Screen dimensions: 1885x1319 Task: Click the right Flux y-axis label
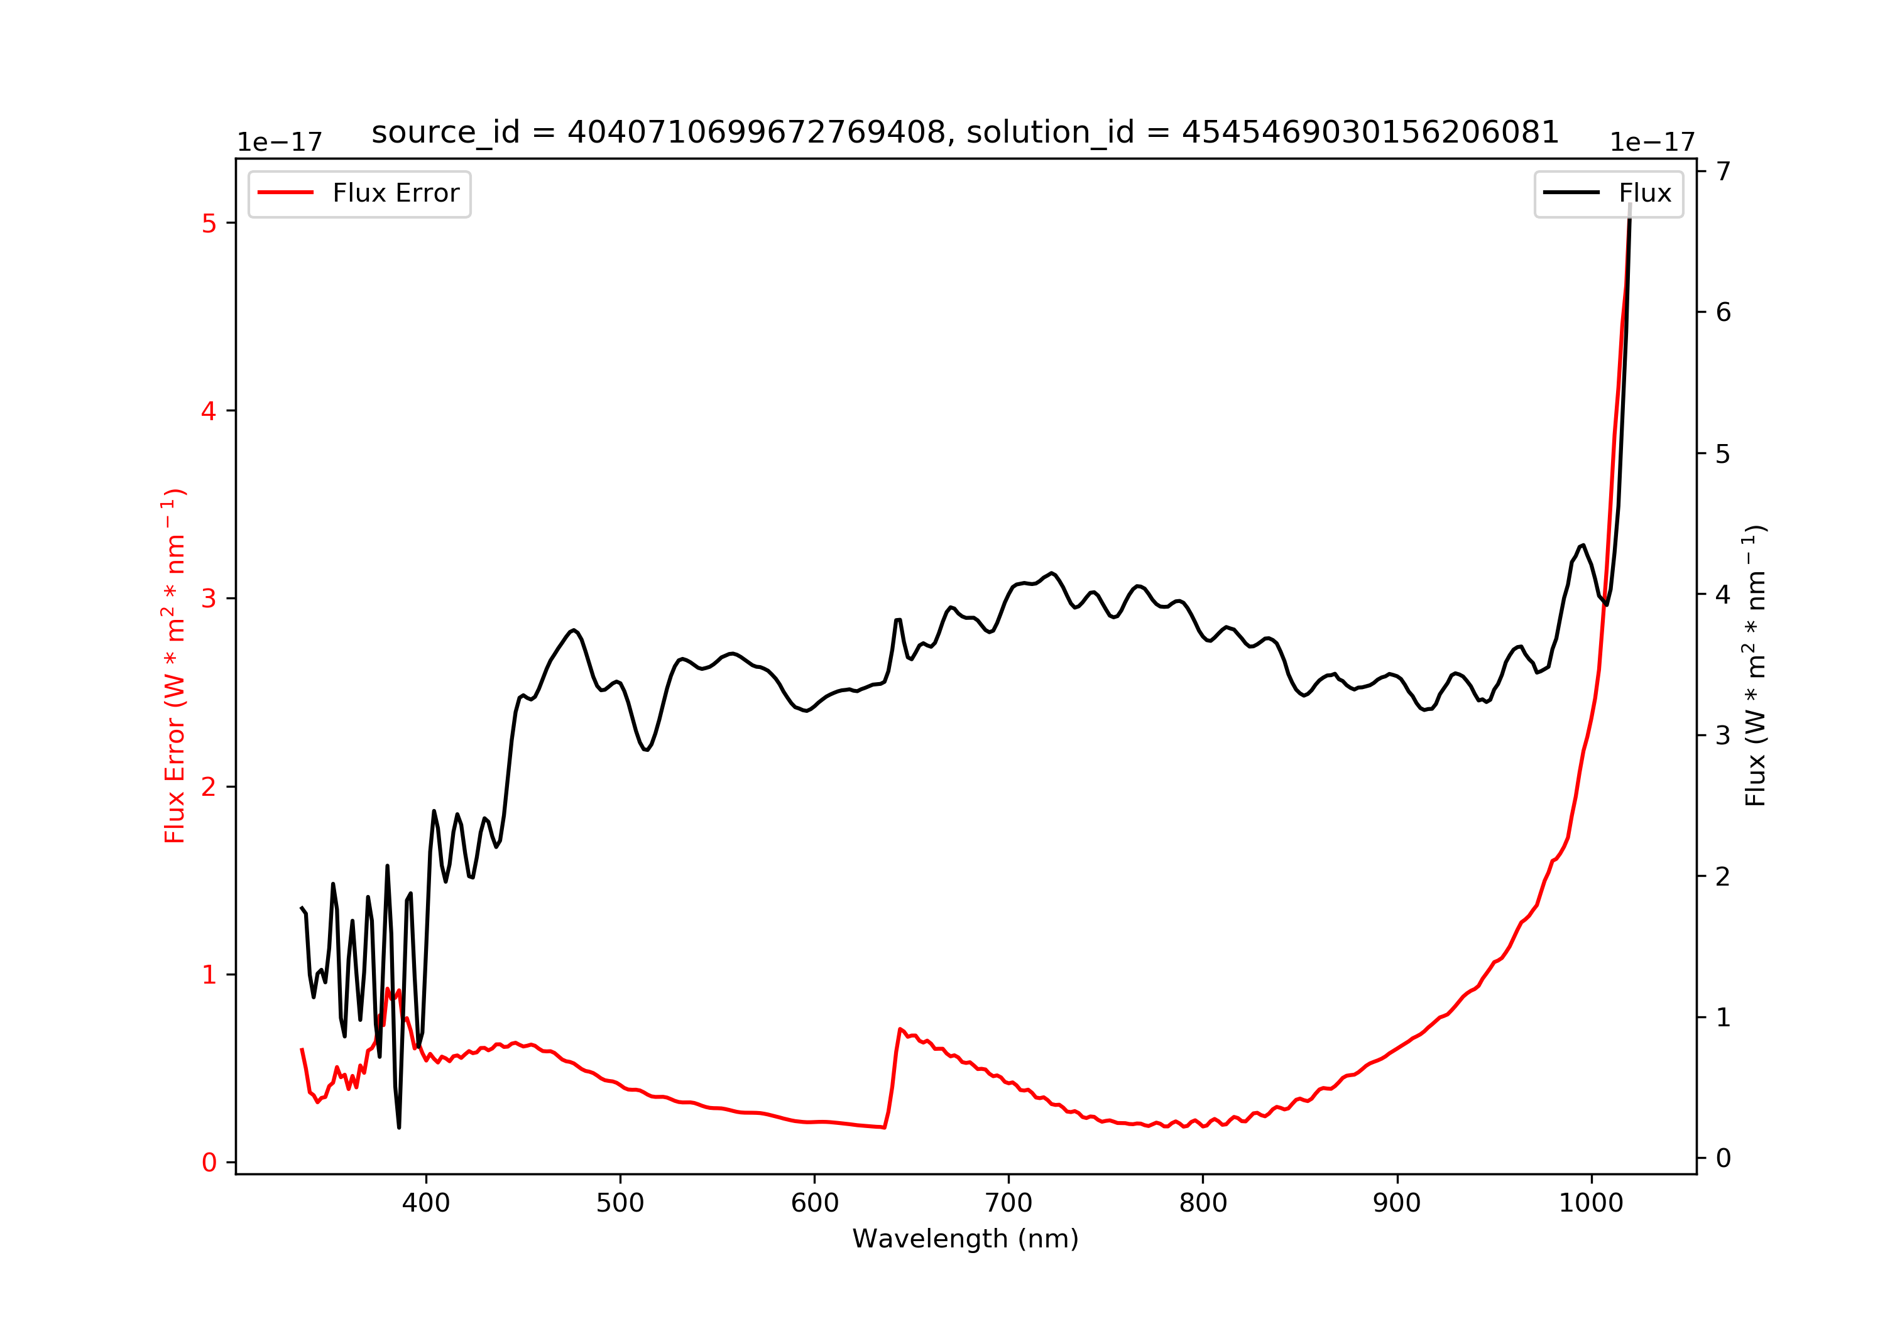(x=1756, y=666)
